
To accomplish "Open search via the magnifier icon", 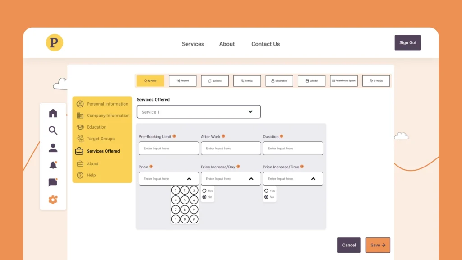I will (53, 130).
